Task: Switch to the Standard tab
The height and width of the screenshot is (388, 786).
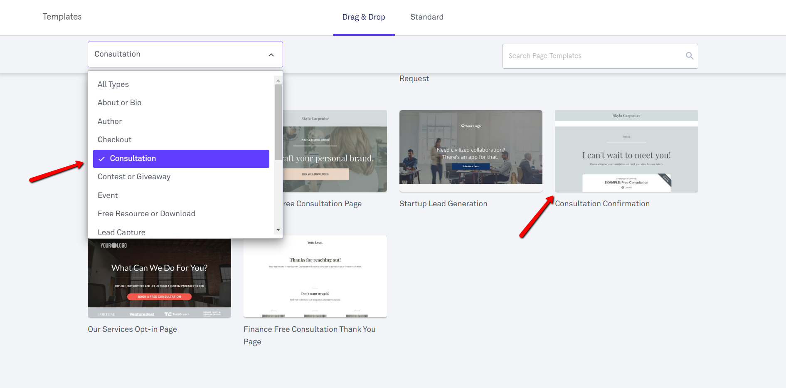Action: [426, 17]
